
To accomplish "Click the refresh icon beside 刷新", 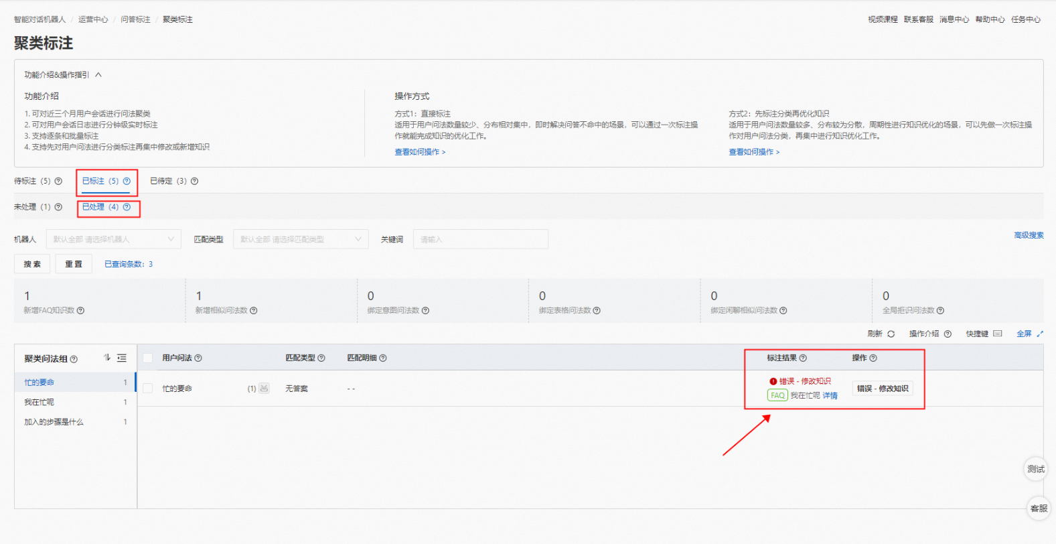I will coord(891,334).
